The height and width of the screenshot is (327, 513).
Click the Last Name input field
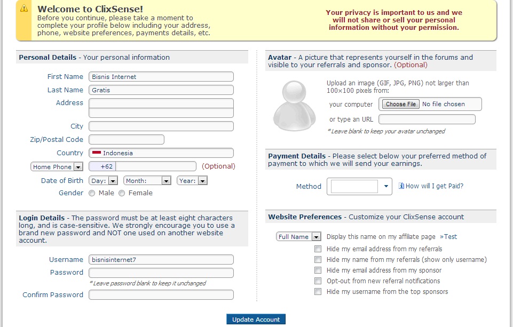(x=161, y=90)
